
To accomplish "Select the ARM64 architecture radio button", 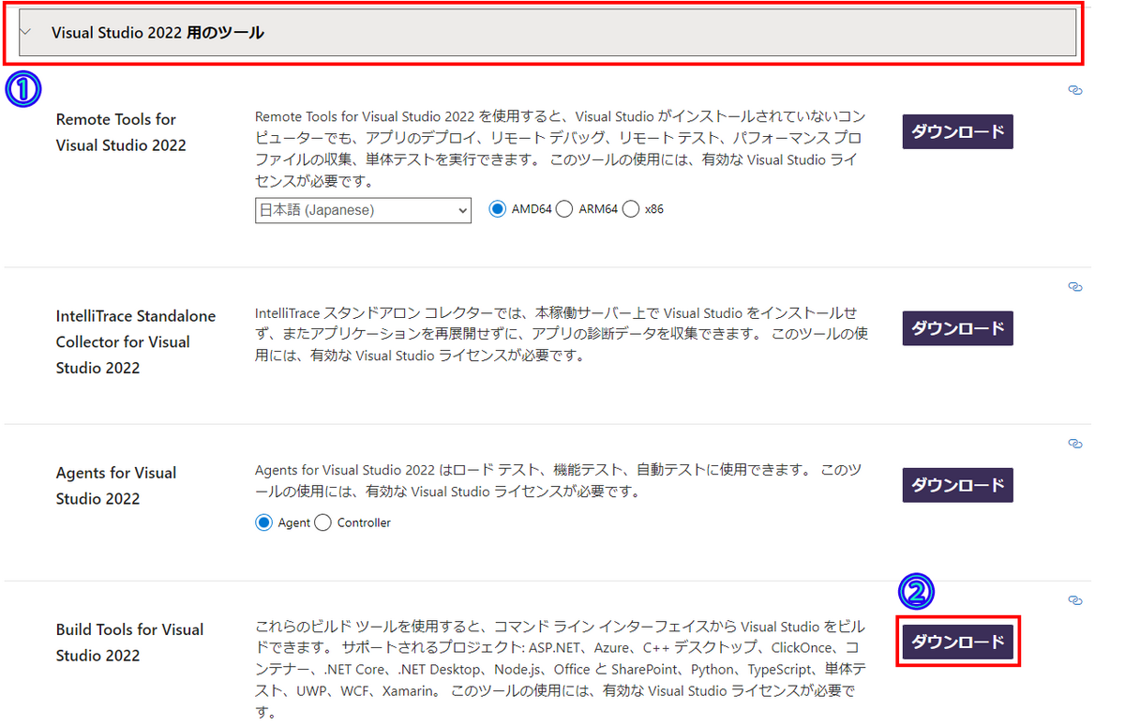I will (x=563, y=209).
